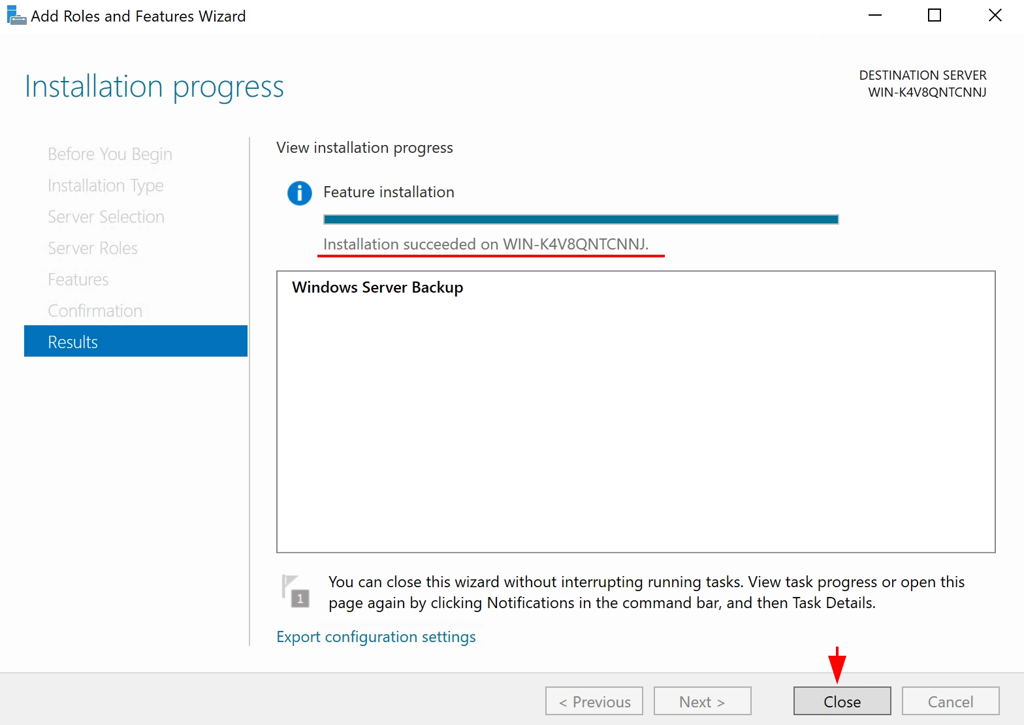Minimize the Add Roles and Features Wizard
This screenshot has height=725, width=1024.
pyautogui.click(x=875, y=15)
